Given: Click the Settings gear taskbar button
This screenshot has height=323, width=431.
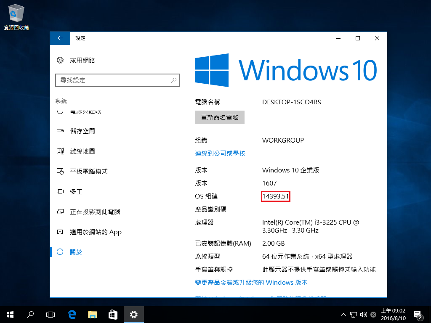Looking at the screenshot, I should coord(133,315).
